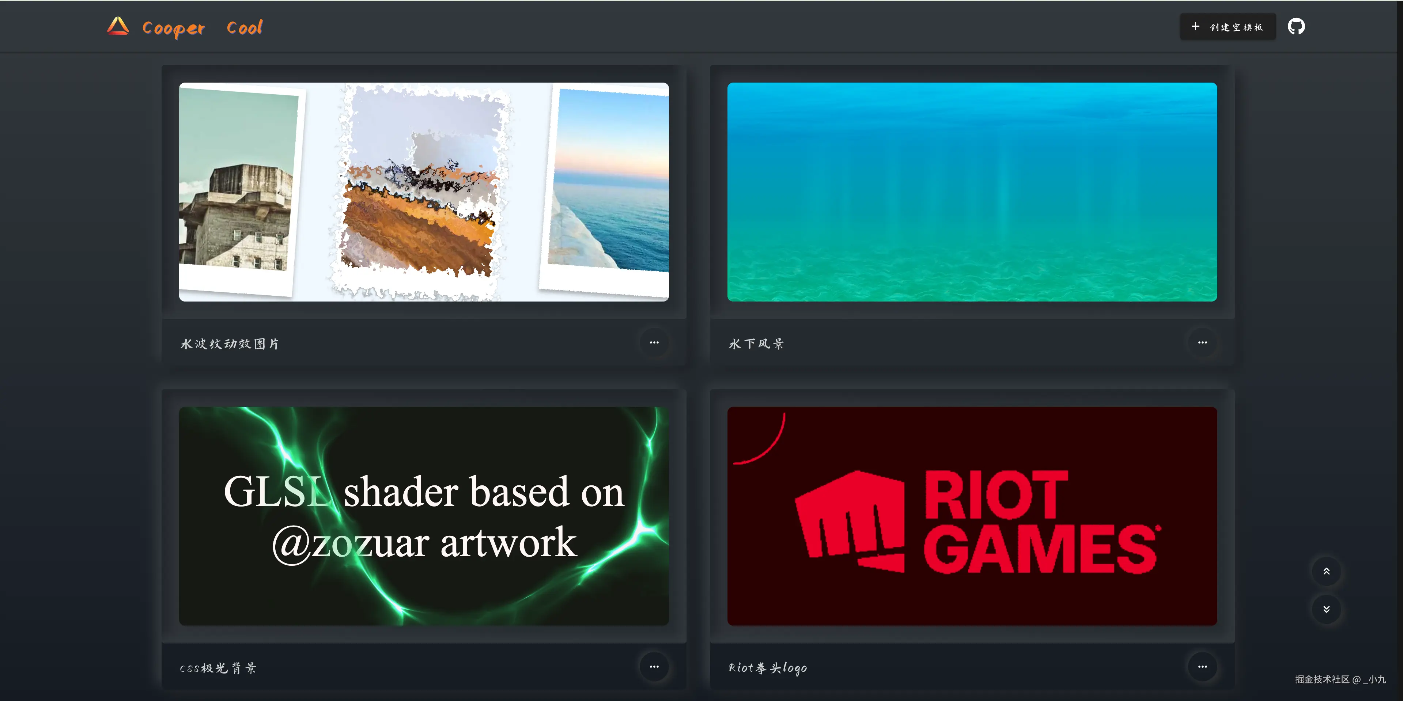The width and height of the screenshot is (1403, 701).
Task: Open the GLSL shader aurora preview
Action: (424, 516)
